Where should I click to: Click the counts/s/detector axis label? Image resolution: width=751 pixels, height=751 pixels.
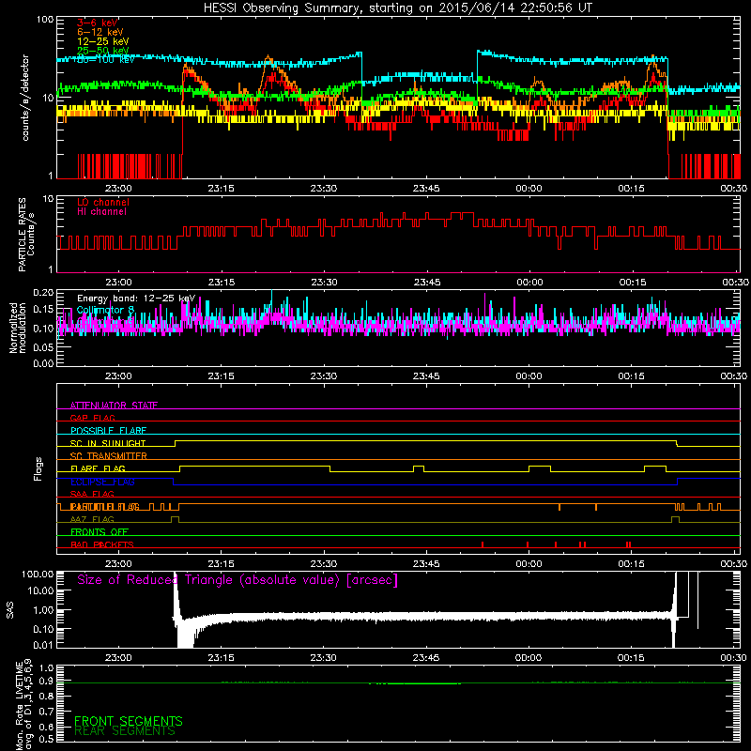(x=25, y=98)
